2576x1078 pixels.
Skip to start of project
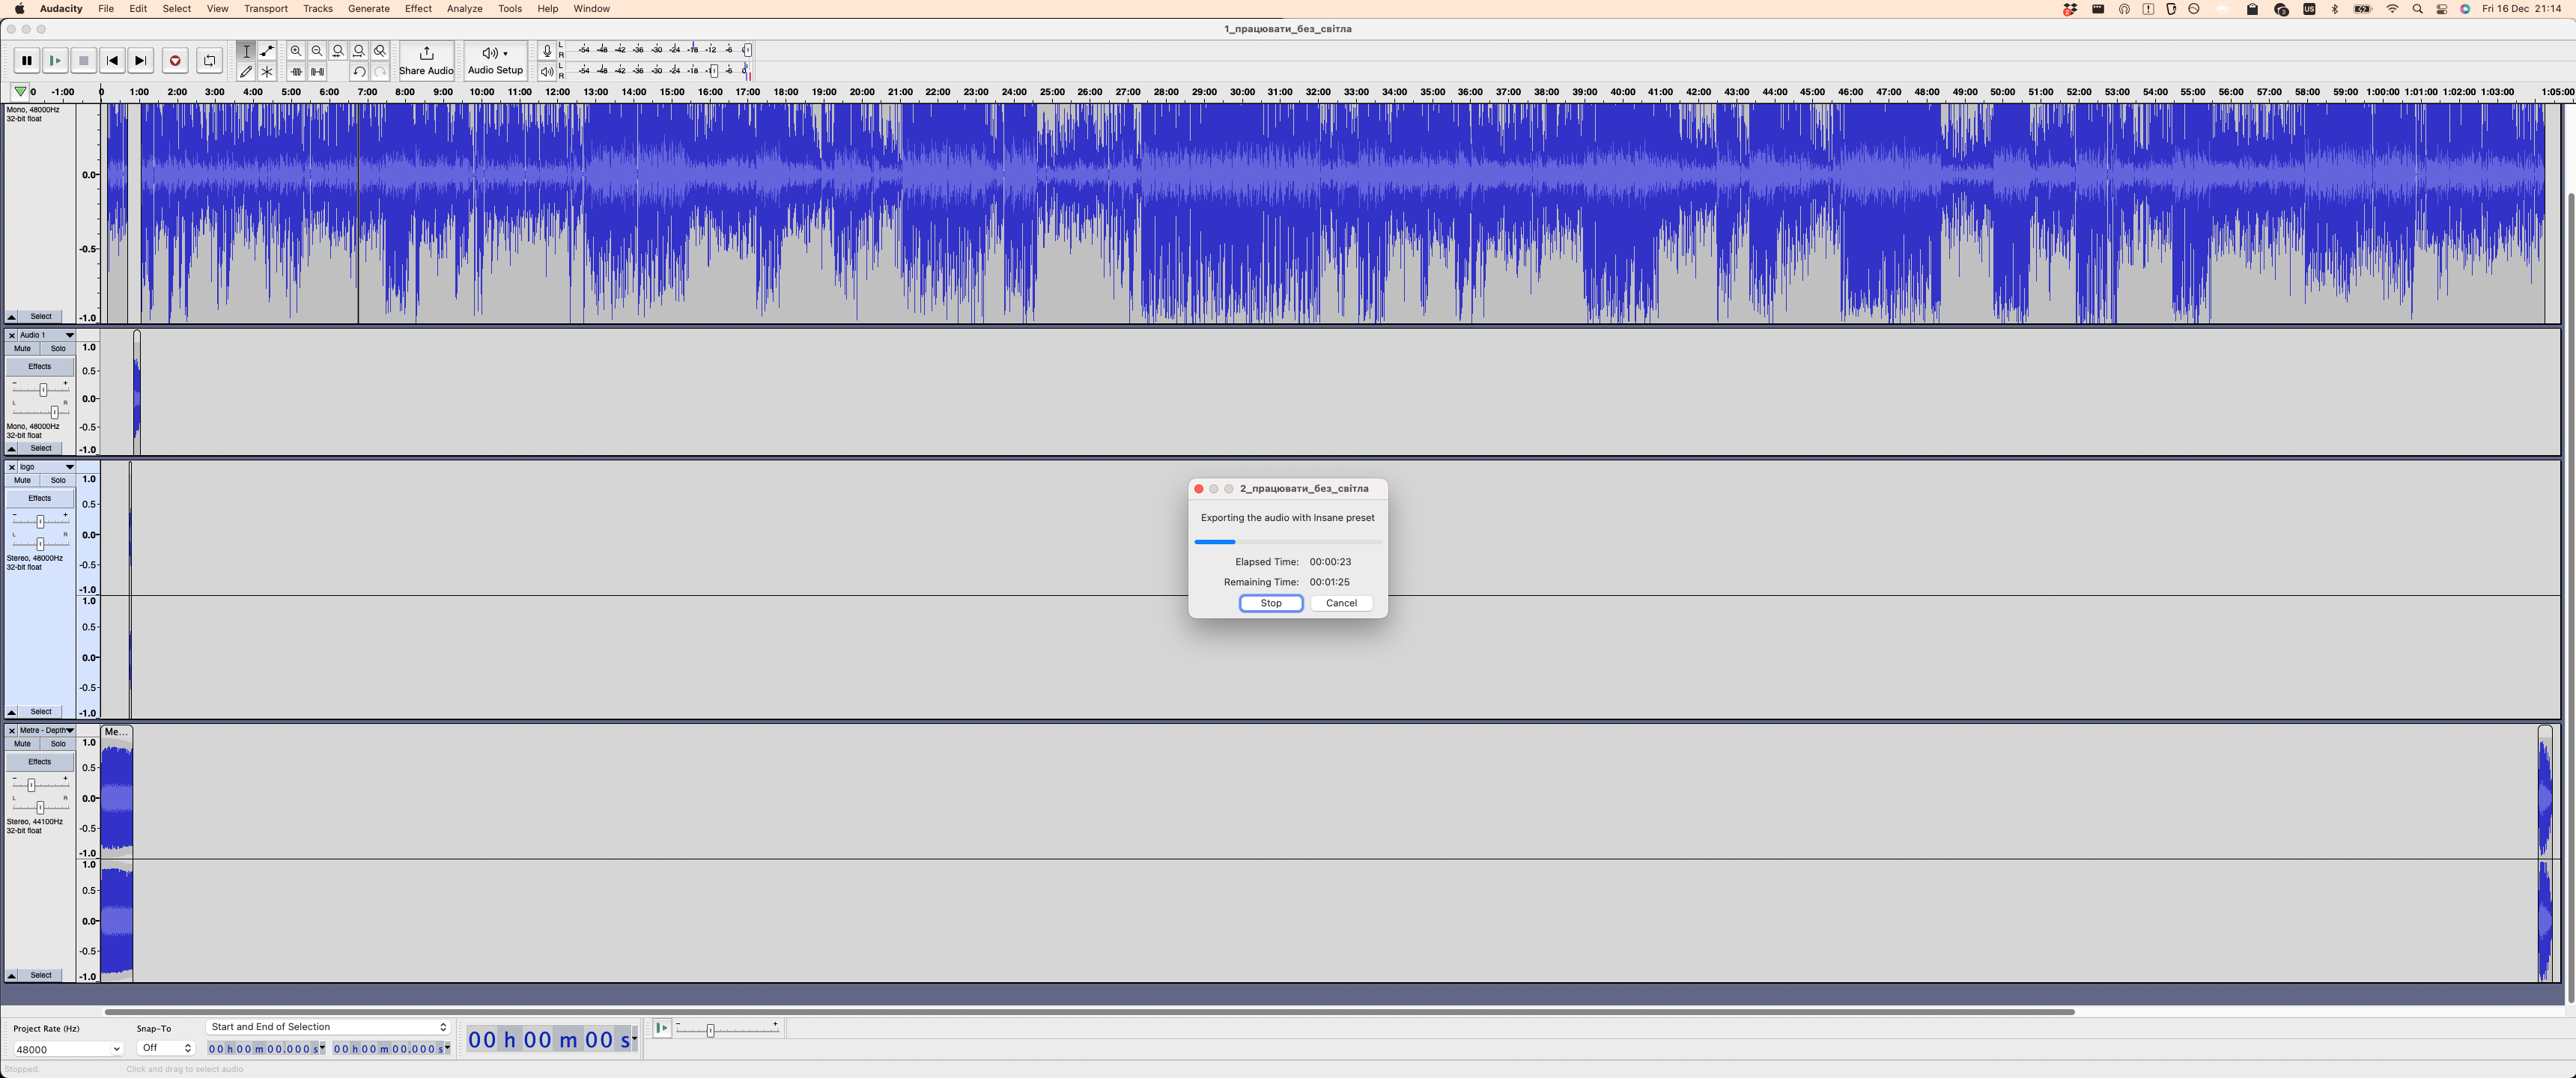pos(112,61)
